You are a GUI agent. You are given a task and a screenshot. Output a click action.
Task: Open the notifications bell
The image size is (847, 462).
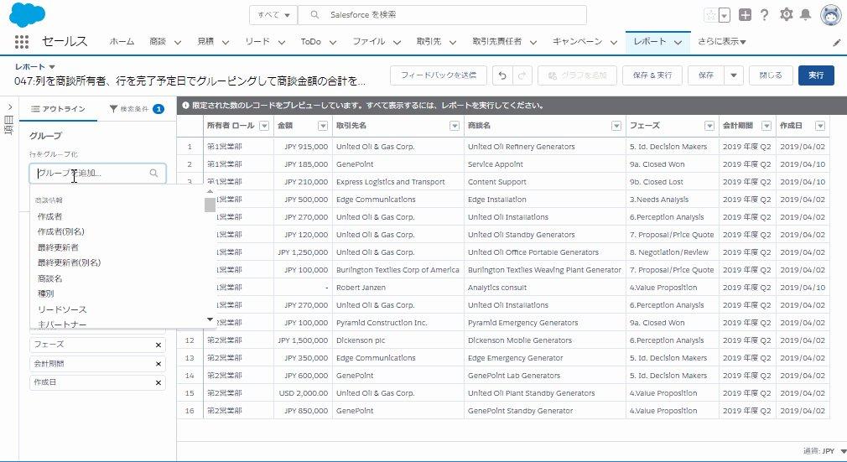(x=805, y=14)
